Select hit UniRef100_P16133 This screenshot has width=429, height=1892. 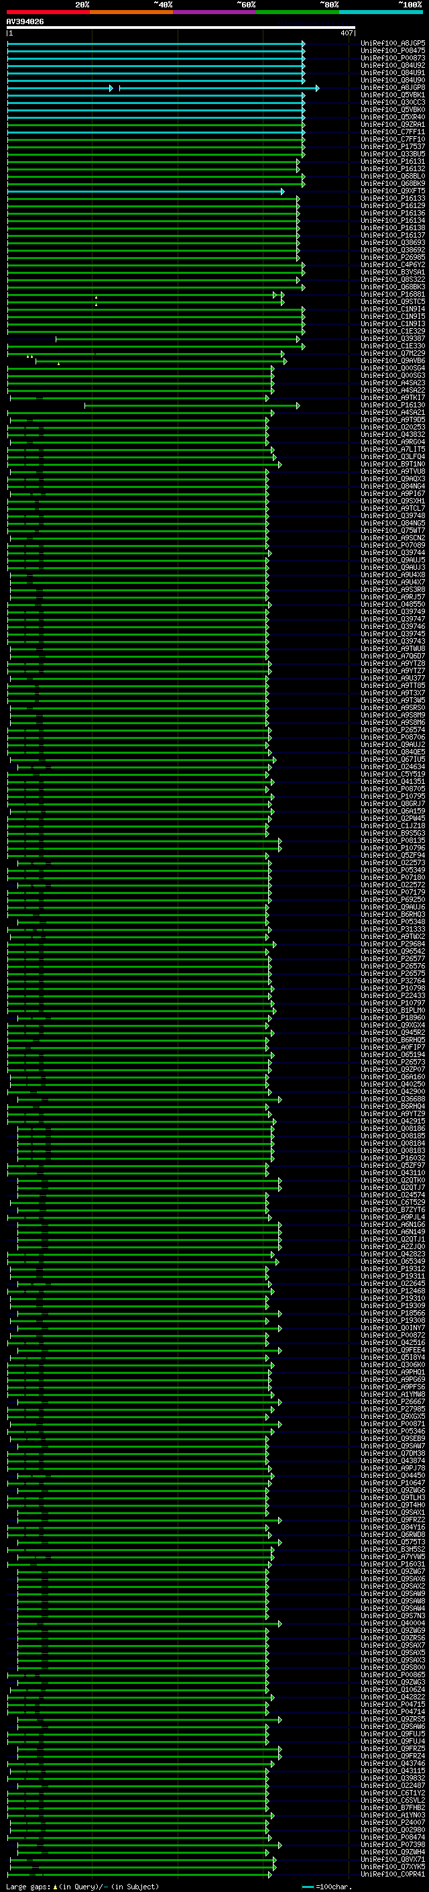click(393, 198)
